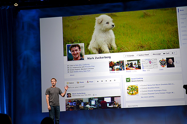Click the 'Recent Activity' label
The image size is (187, 124).
(137, 81)
